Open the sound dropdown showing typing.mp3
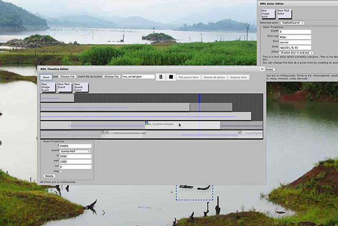The width and height of the screenshot is (338, 226). [75, 151]
